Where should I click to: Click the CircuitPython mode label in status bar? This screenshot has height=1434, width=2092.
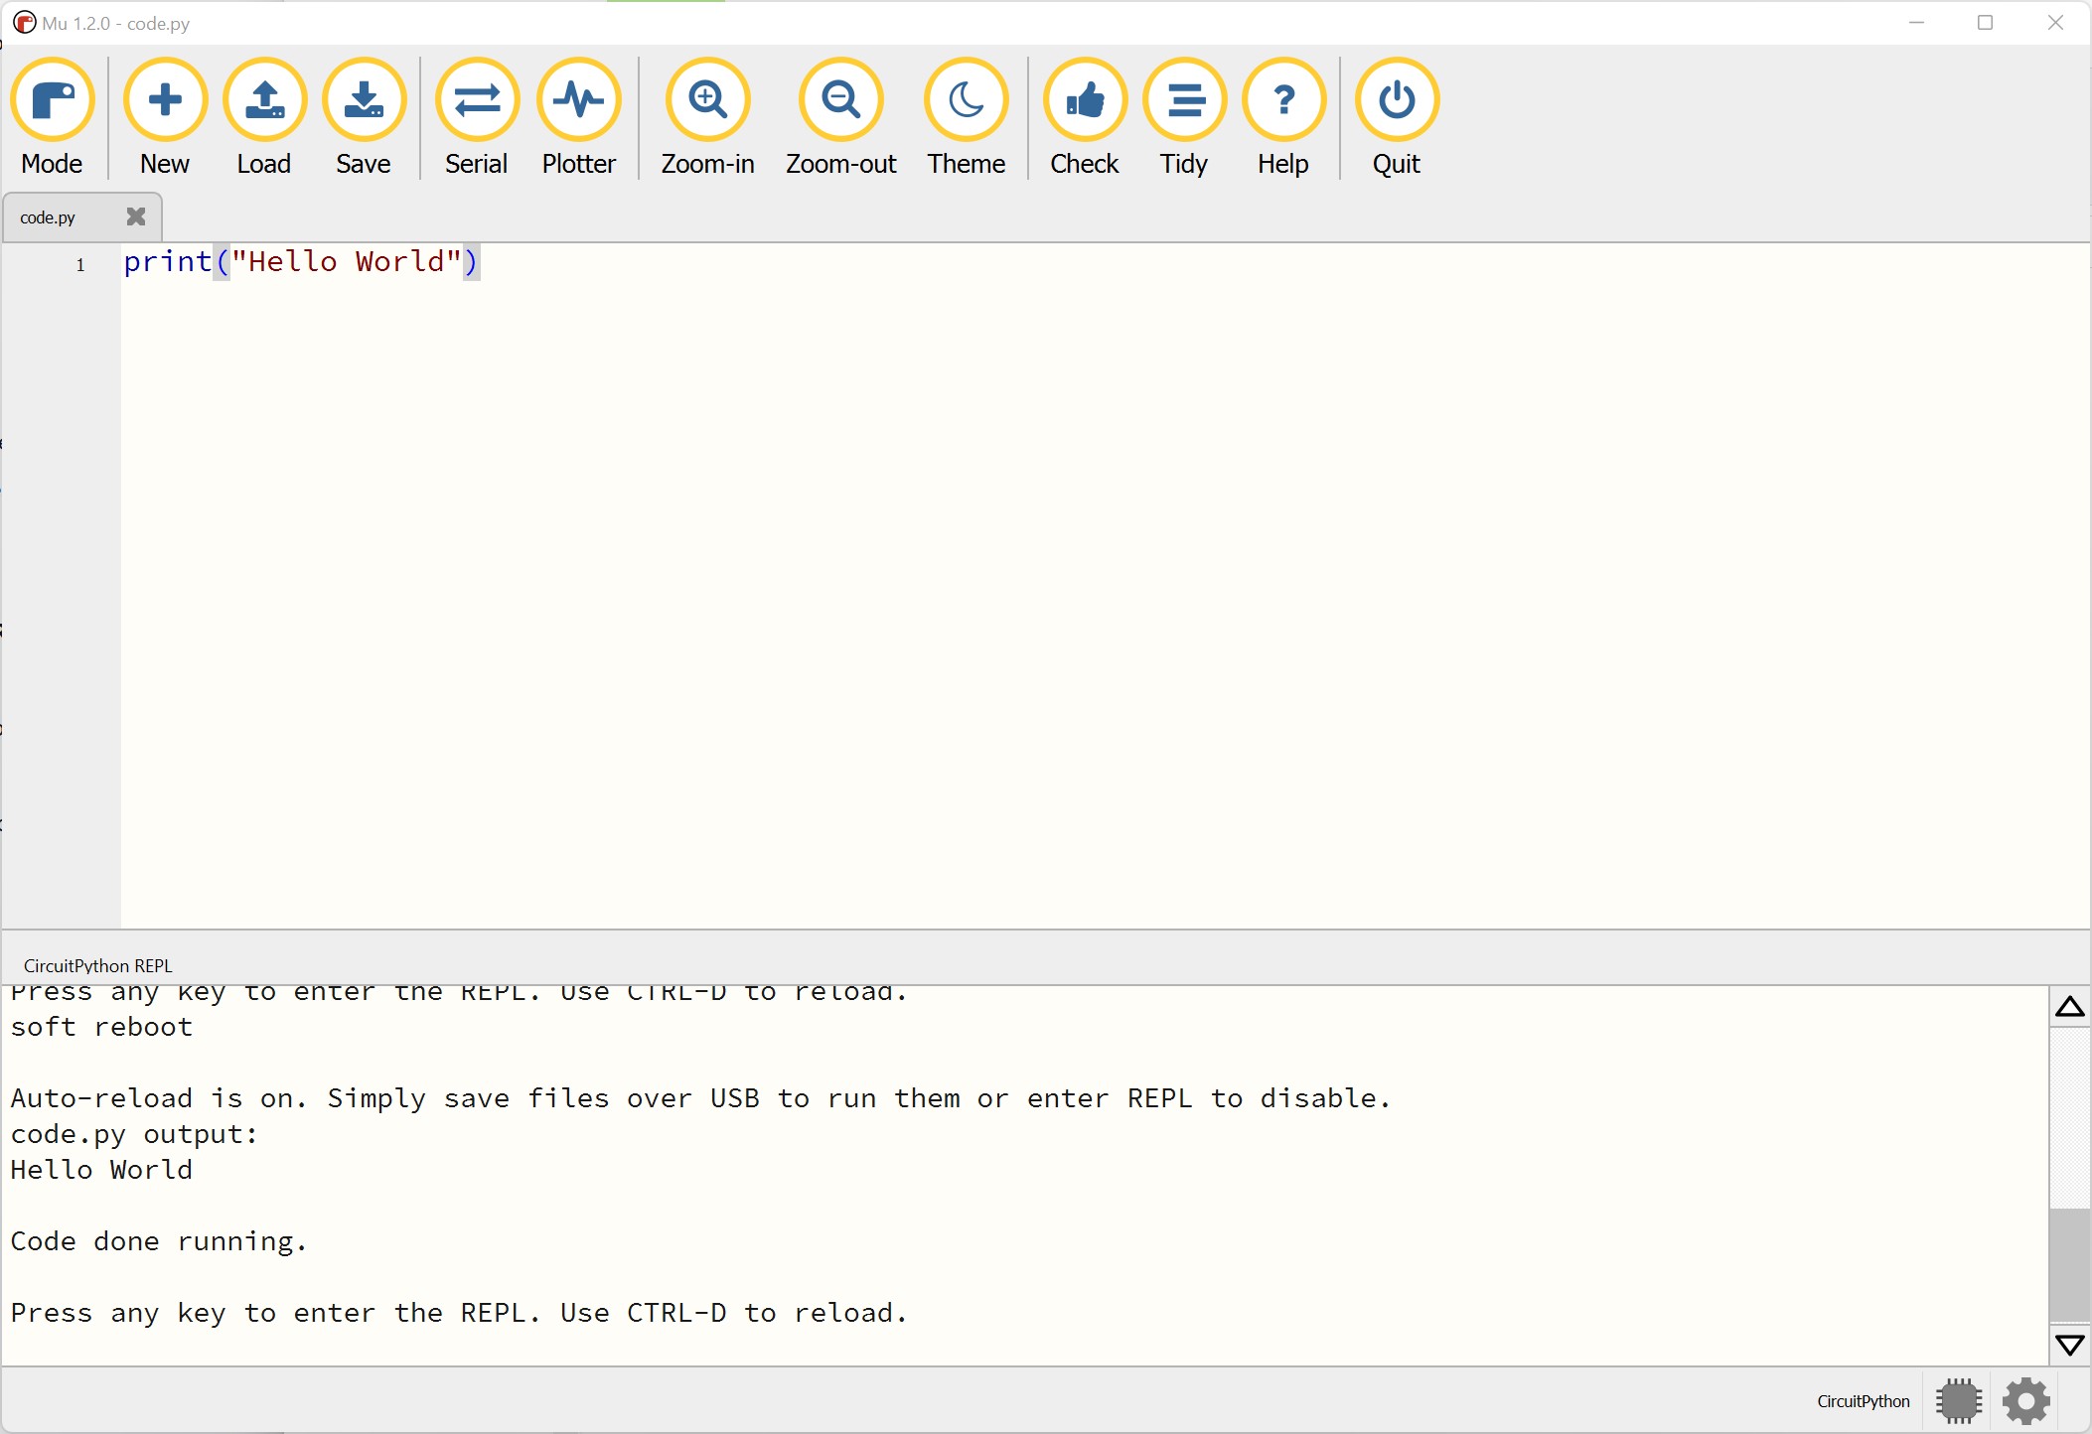click(1864, 1401)
